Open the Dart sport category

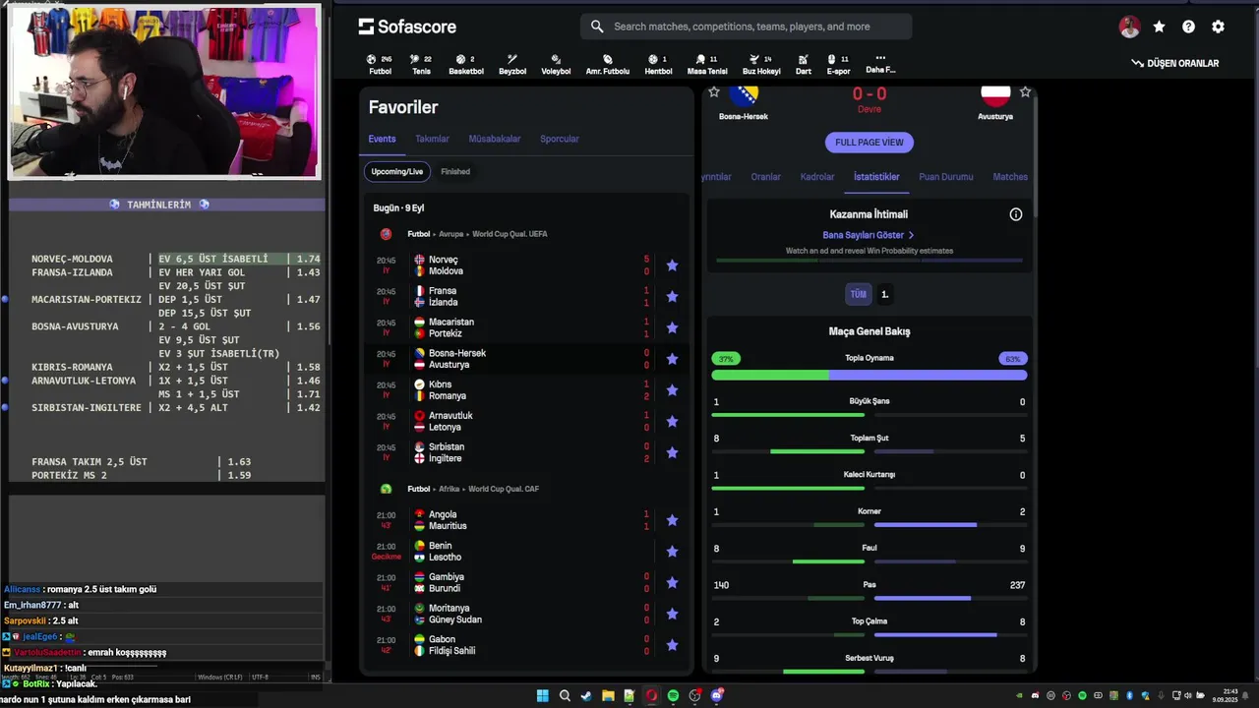point(804,65)
